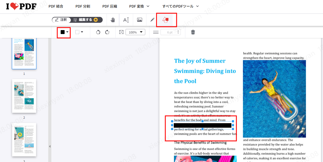
Task: Collapse the thumbnail sidebar arrow
Action: (50, 147)
